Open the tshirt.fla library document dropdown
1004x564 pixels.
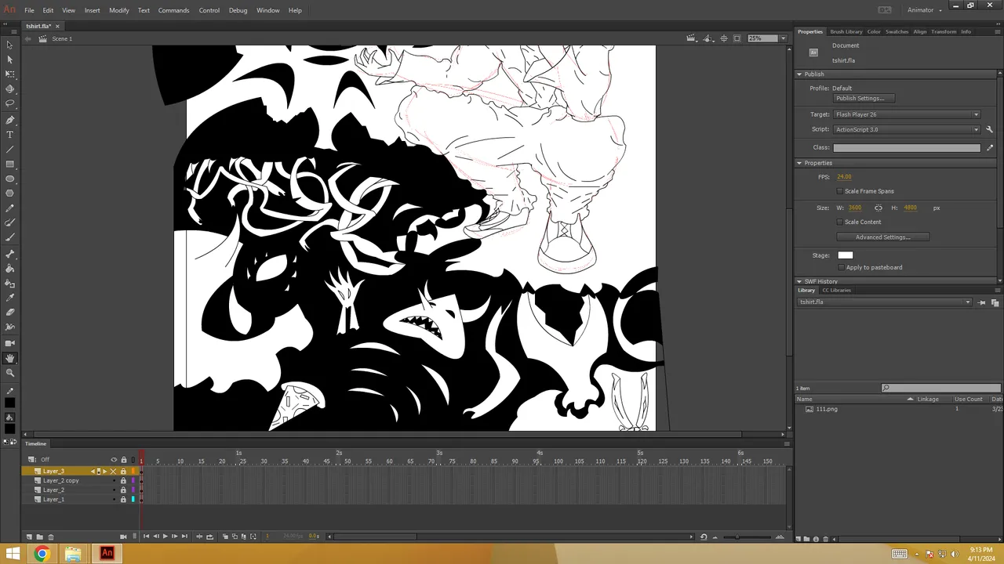point(884,302)
